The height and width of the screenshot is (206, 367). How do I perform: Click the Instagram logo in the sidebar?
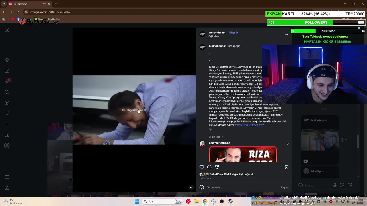point(7,30)
